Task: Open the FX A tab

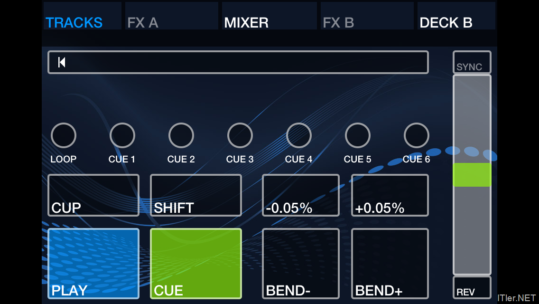Action: point(172,16)
